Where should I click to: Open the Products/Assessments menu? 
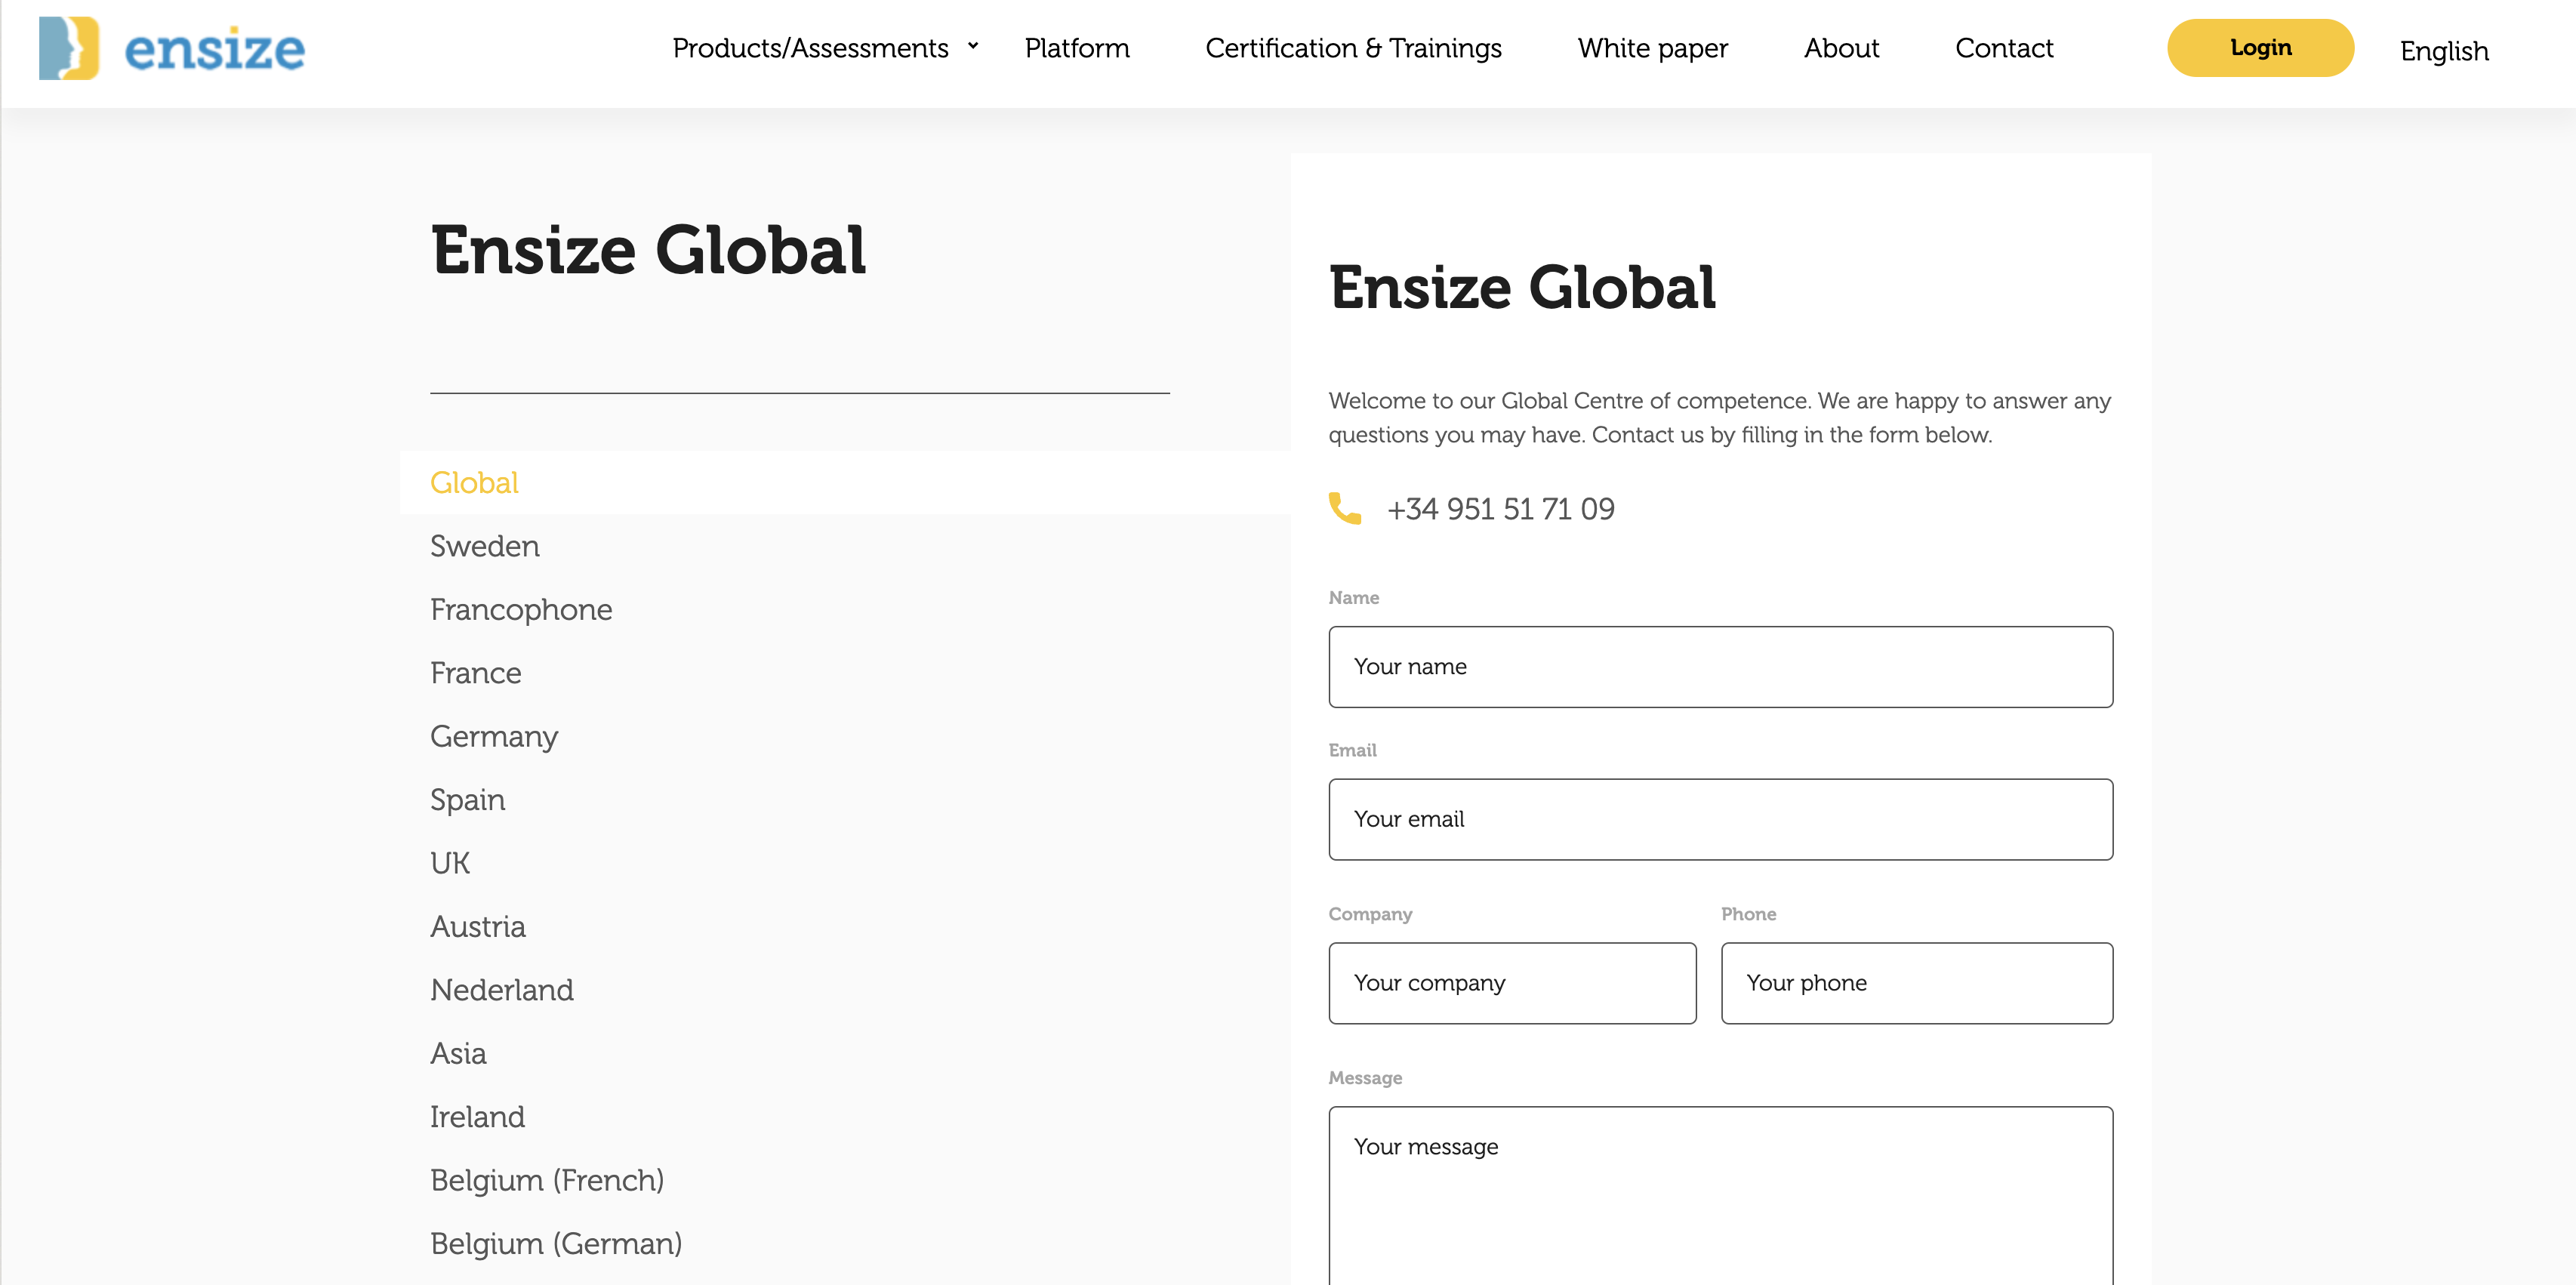point(810,48)
